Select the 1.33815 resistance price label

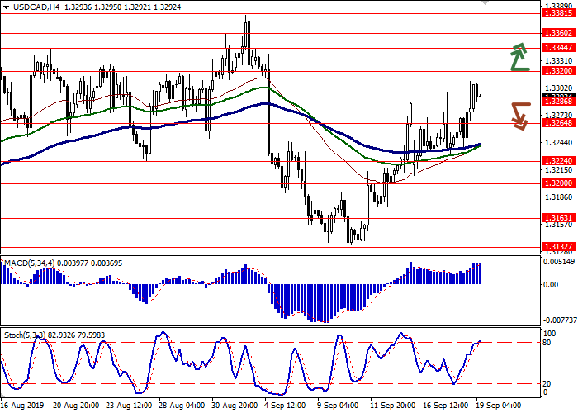click(x=554, y=13)
